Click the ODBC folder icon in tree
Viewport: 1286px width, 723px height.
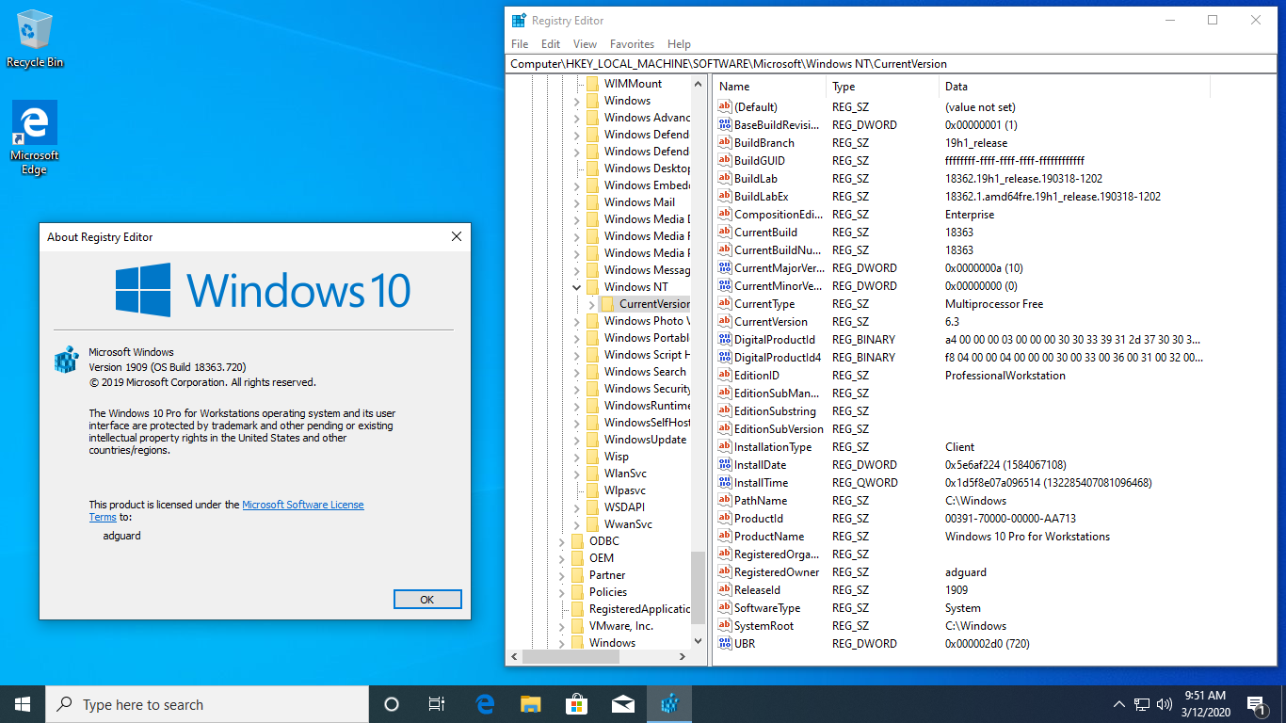(x=577, y=540)
